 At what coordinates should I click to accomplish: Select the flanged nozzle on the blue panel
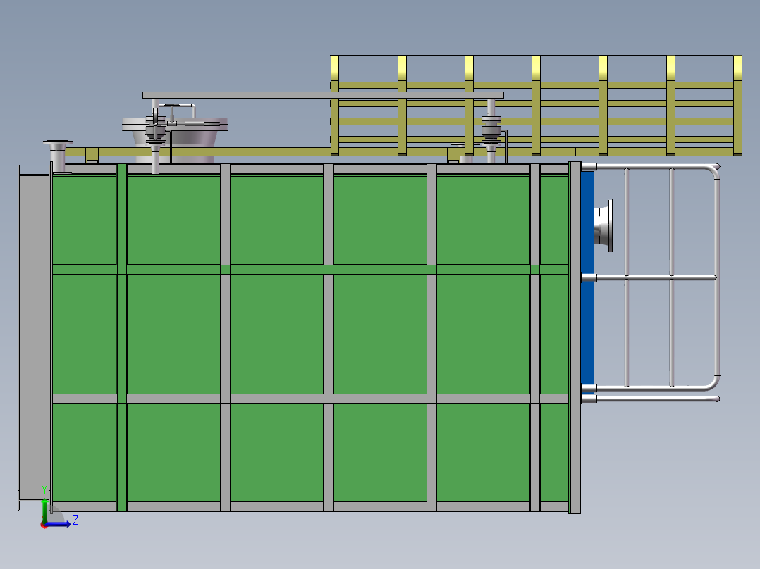click(x=604, y=225)
